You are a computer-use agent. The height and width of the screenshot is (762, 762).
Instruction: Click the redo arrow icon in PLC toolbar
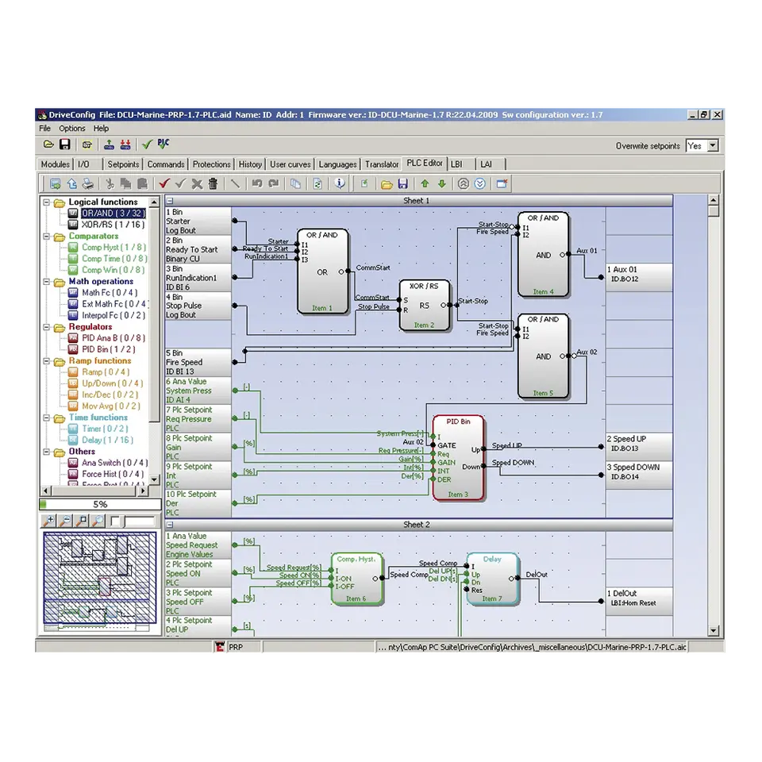pyautogui.click(x=274, y=183)
